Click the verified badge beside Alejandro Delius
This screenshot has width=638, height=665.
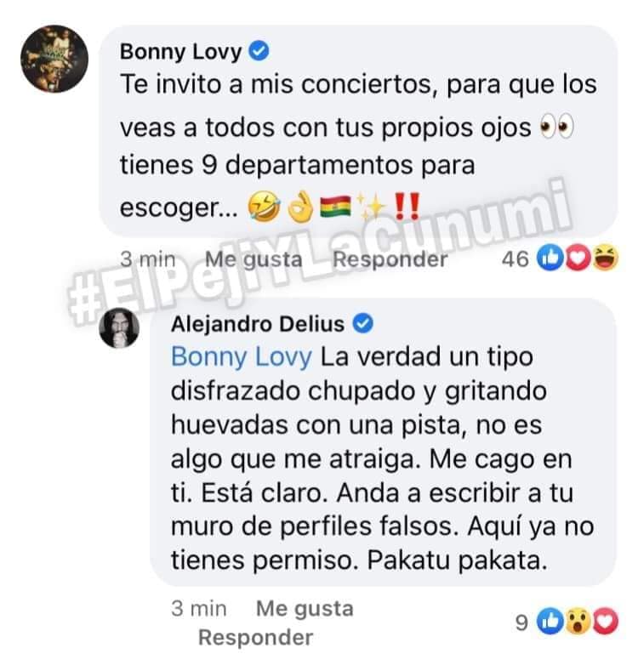[x=362, y=324]
